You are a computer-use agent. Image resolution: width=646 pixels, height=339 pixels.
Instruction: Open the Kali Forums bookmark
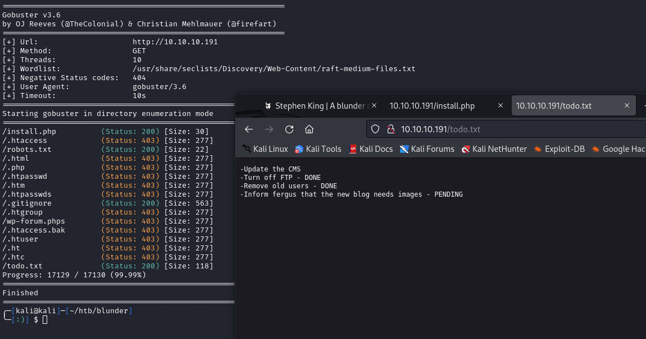(427, 149)
